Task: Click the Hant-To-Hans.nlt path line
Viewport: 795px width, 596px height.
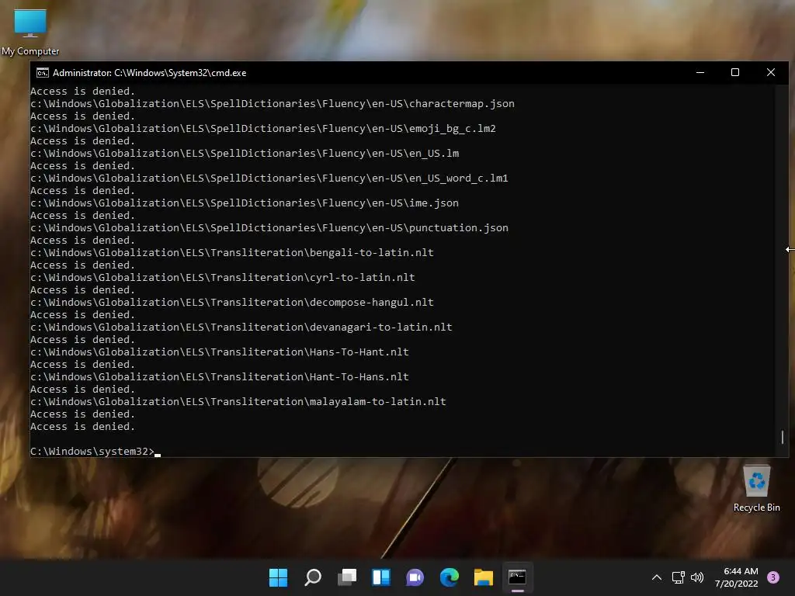Action: 220,376
